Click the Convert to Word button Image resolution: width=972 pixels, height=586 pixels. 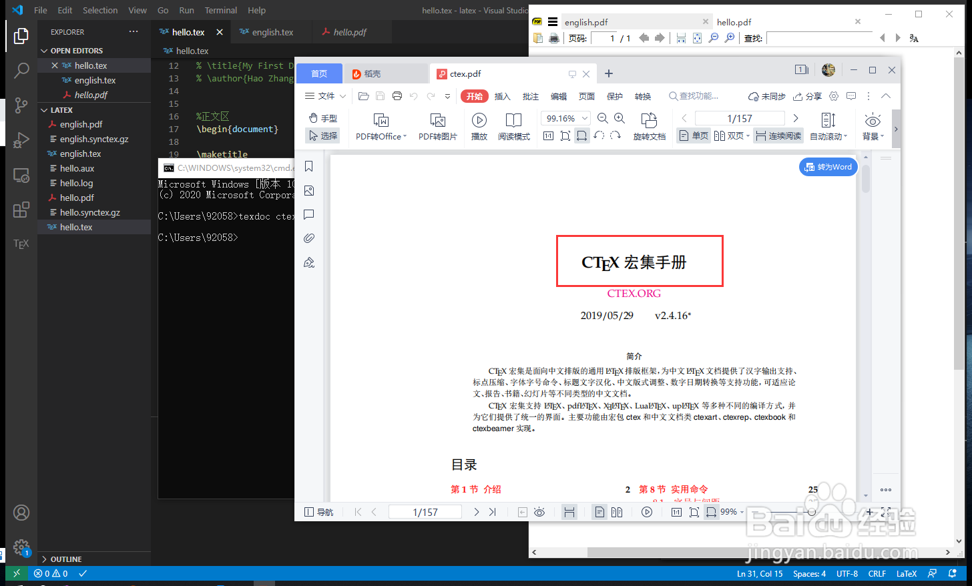click(828, 167)
